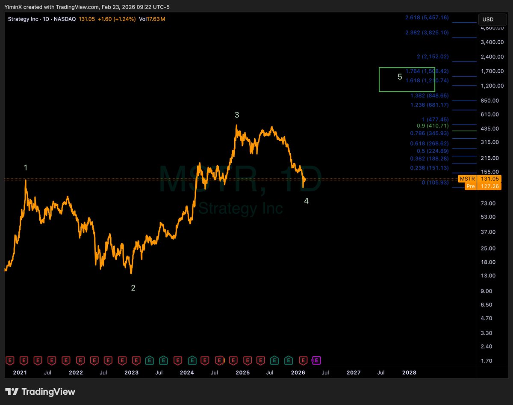Click the 2027 time axis label
This screenshot has height=405, width=513.
[354, 372]
